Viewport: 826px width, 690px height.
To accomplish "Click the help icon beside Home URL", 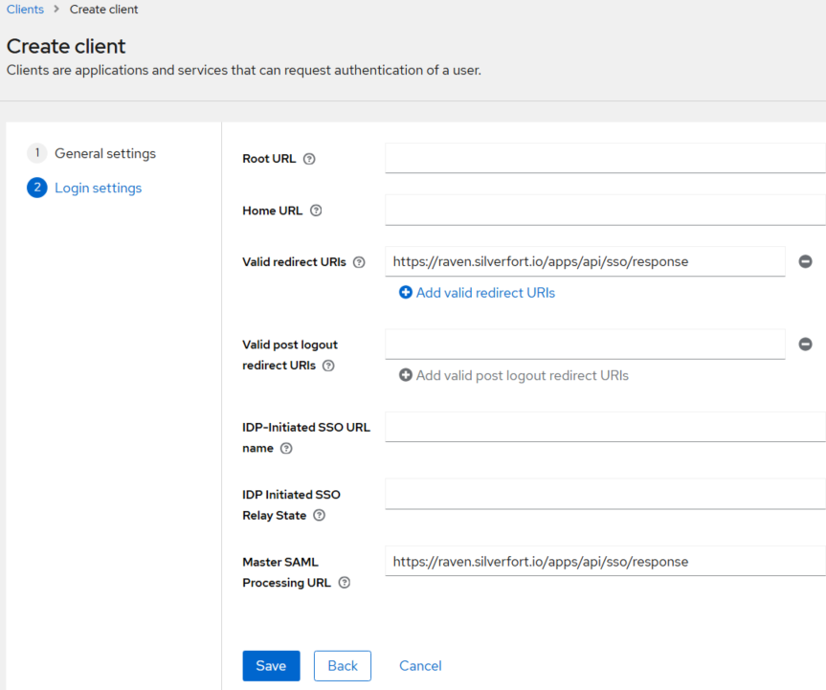I will [x=316, y=211].
